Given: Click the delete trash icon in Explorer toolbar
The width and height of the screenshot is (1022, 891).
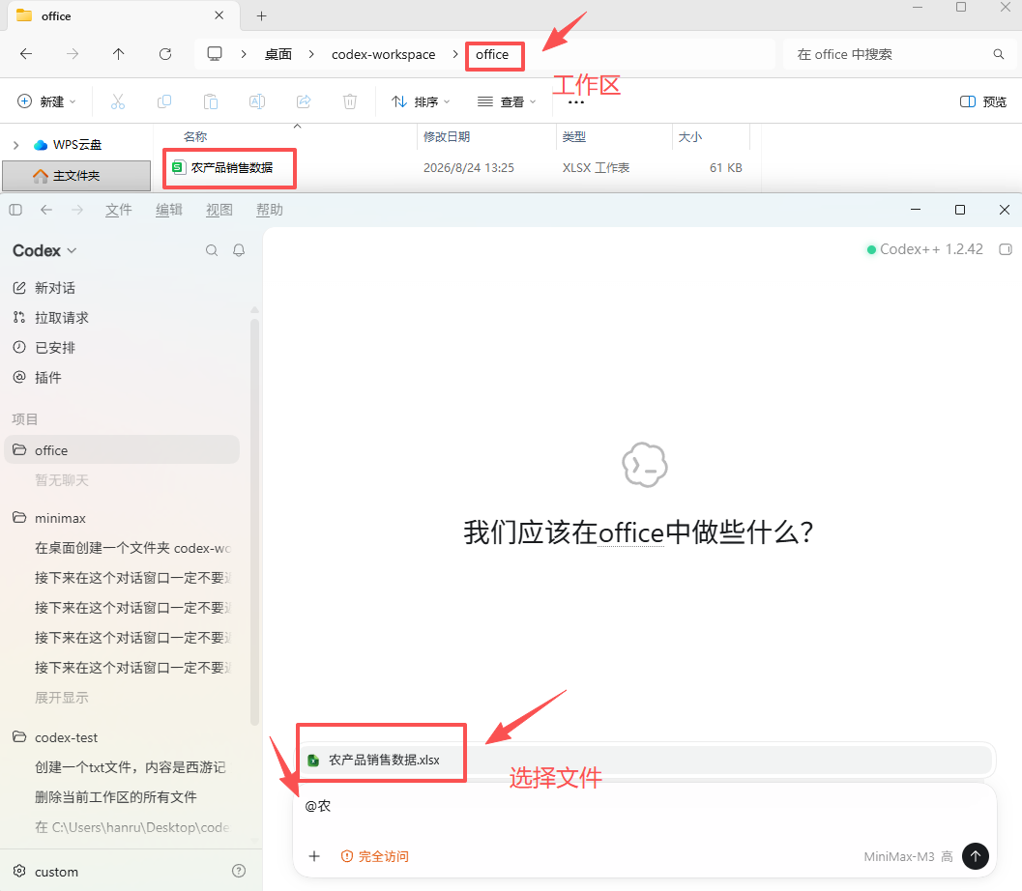Looking at the screenshot, I should [350, 101].
